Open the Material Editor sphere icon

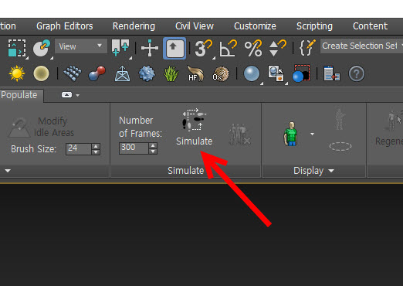(252, 74)
